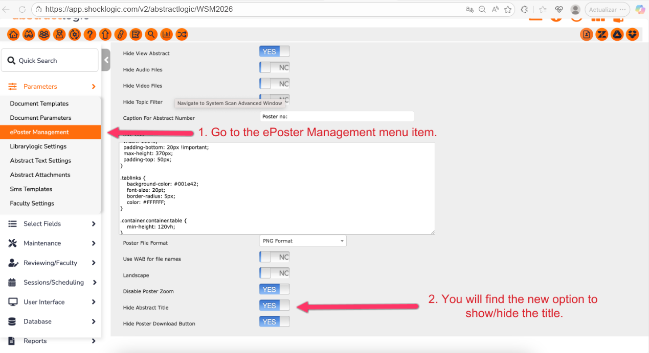This screenshot has width=649, height=353.
Task: Toggle the Hide View Abstract switch
Action: click(x=274, y=52)
